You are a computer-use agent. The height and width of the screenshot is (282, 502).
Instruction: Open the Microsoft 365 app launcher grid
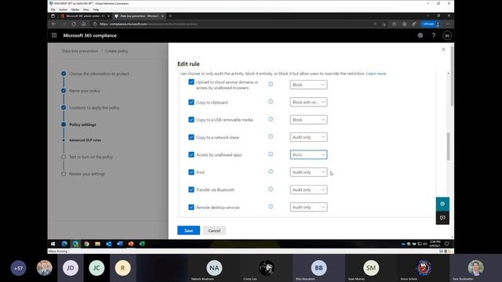pos(54,35)
